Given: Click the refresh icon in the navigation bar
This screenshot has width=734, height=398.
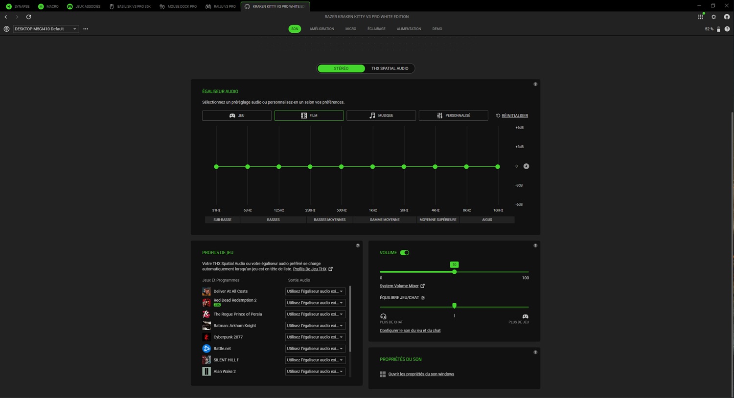Looking at the screenshot, I should (28, 17).
